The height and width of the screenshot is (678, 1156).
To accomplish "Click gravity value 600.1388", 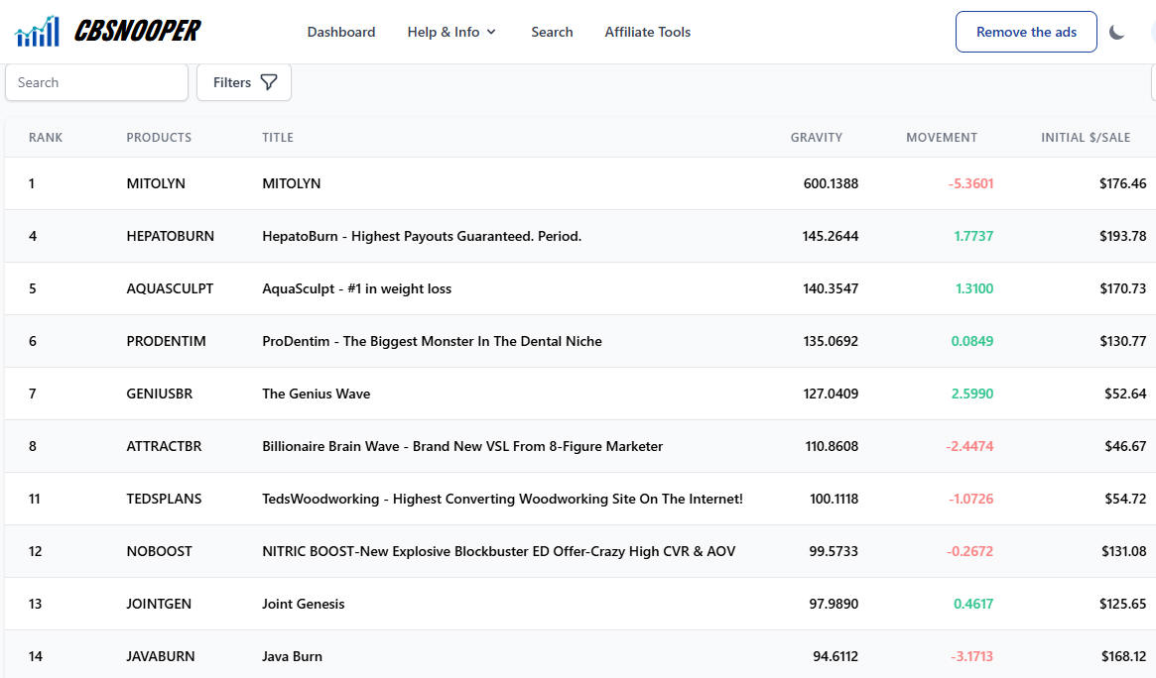I will point(831,183).
